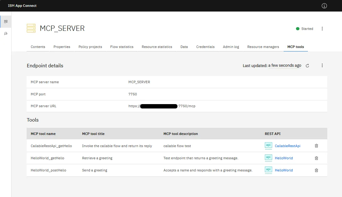Open the HelloWorld link in the postHello row
Viewport: 342px width, 197px height.
284,170
